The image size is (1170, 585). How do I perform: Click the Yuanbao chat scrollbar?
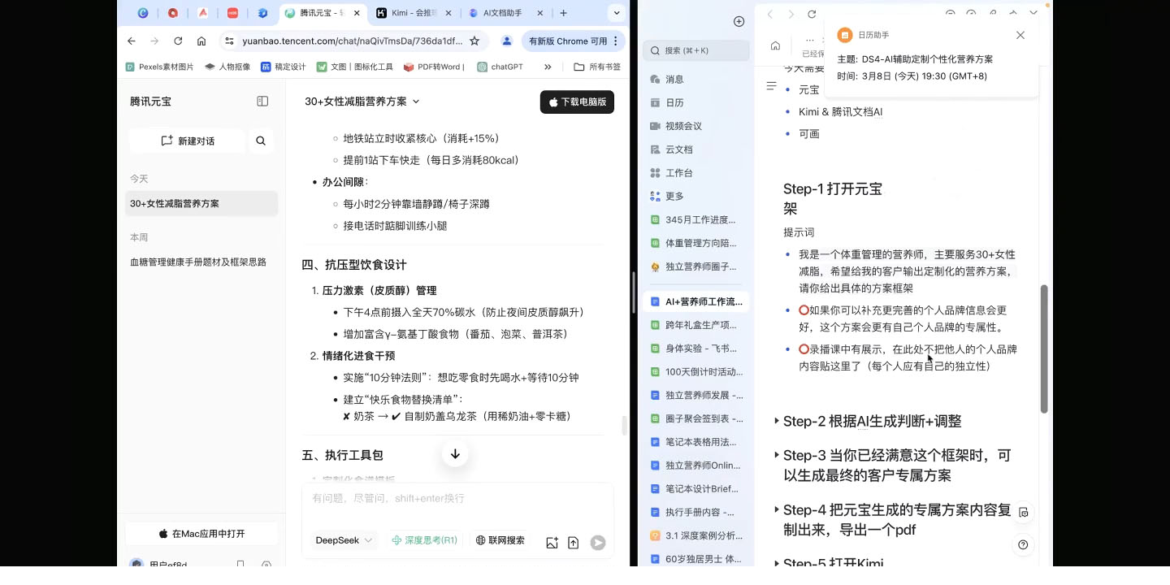coord(624,426)
